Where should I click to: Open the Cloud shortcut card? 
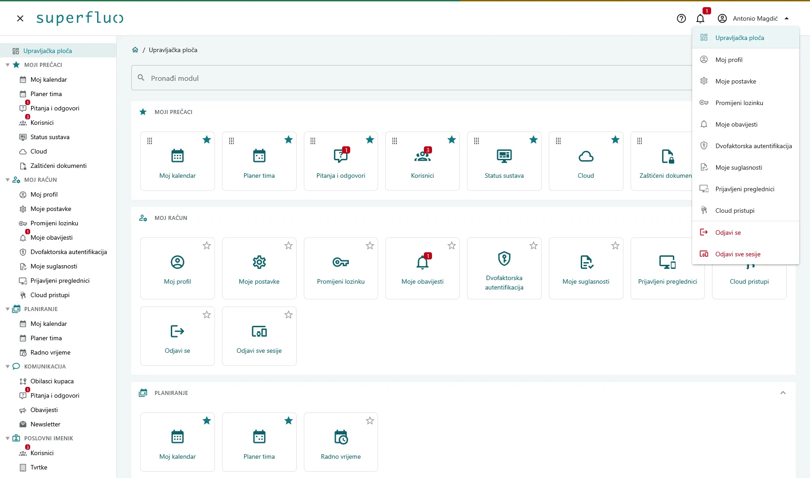586,161
